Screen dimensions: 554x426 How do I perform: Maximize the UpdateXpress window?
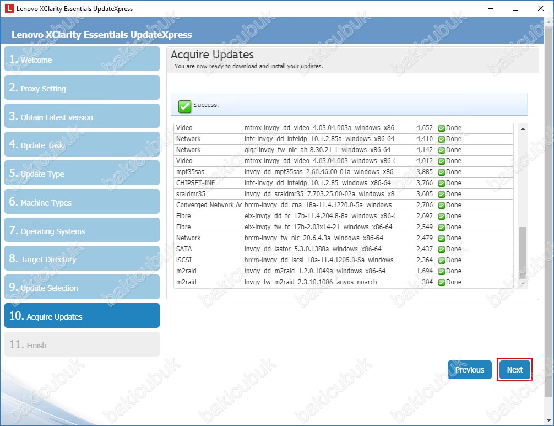tap(515, 8)
